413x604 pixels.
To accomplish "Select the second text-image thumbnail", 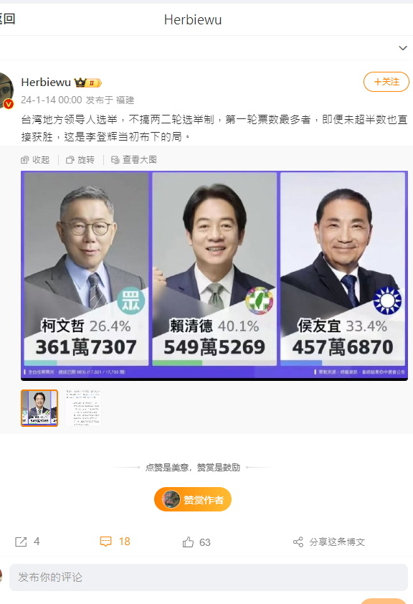I will click(83, 408).
